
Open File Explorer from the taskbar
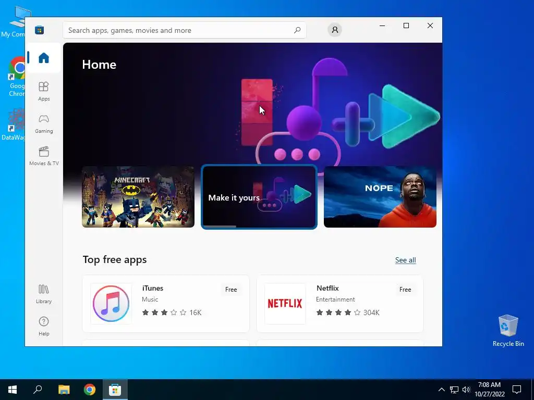(64, 390)
